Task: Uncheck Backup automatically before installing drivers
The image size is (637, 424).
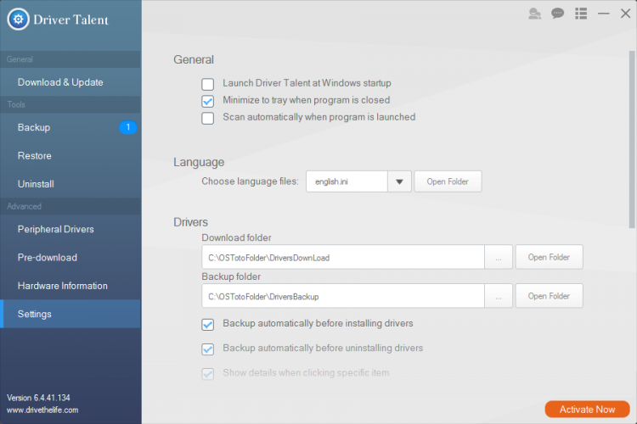Action: point(207,324)
